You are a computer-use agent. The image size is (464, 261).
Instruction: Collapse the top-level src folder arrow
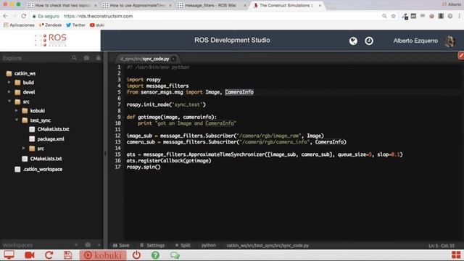pos(9,101)
